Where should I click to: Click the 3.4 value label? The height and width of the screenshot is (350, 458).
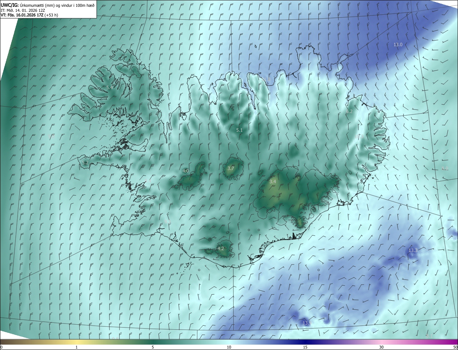273,181
